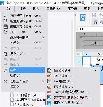Open the 模板 menu in menu bar

click(23, 9)
